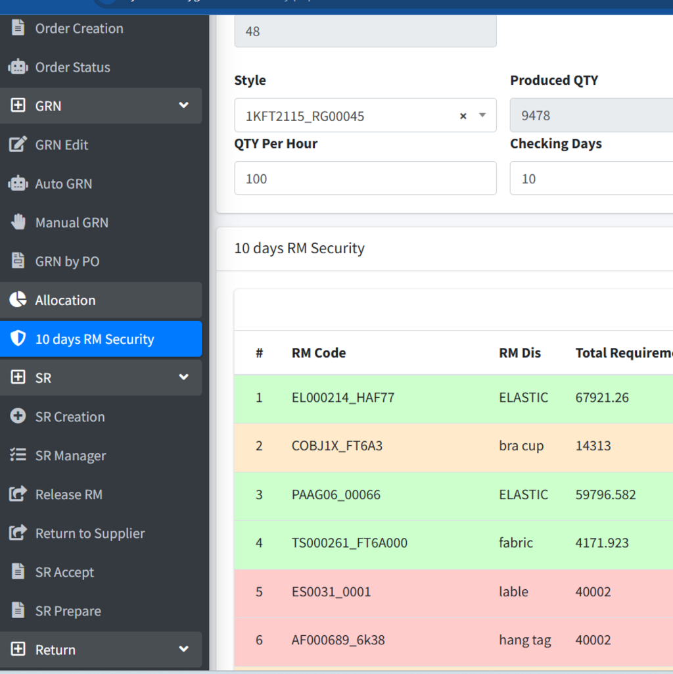
Task: Click the Order Status robot icon
Action: click(x=18, y=67)
